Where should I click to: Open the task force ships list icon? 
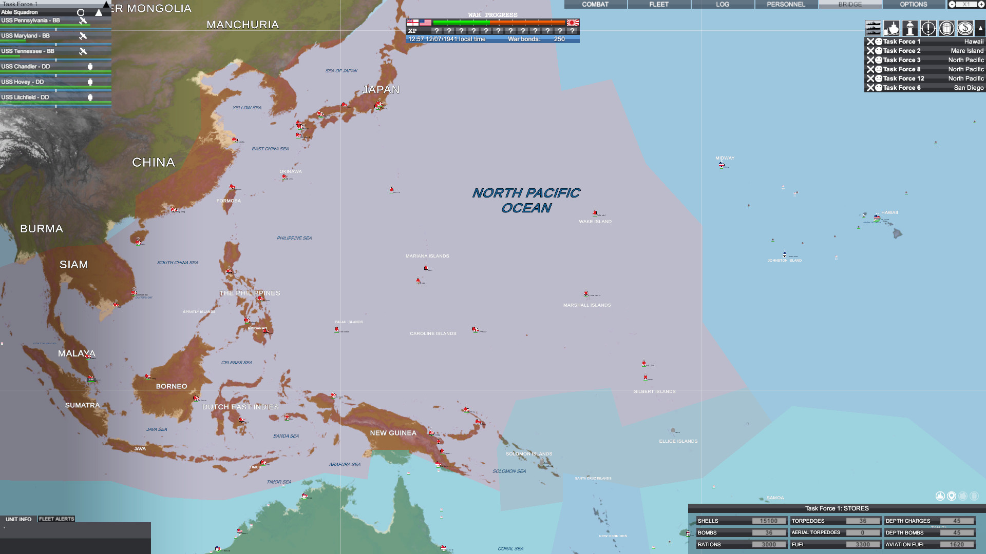[873, 28]
